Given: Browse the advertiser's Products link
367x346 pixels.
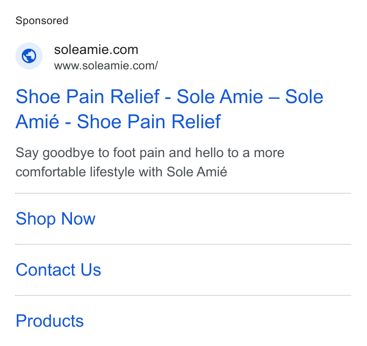Looking at the screenshot, I should coord(50,321).
